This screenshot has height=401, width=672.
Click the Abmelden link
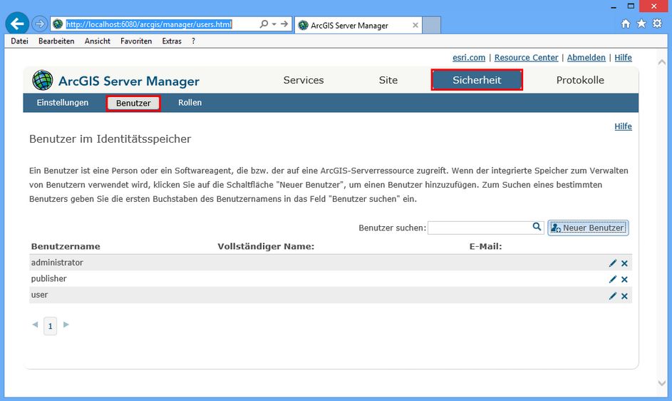coord(586,58)
